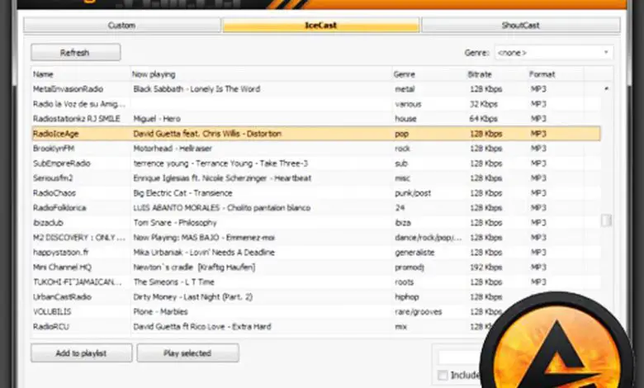
Task: Select SubEmpireRadio station
Action: click(62, 163)
